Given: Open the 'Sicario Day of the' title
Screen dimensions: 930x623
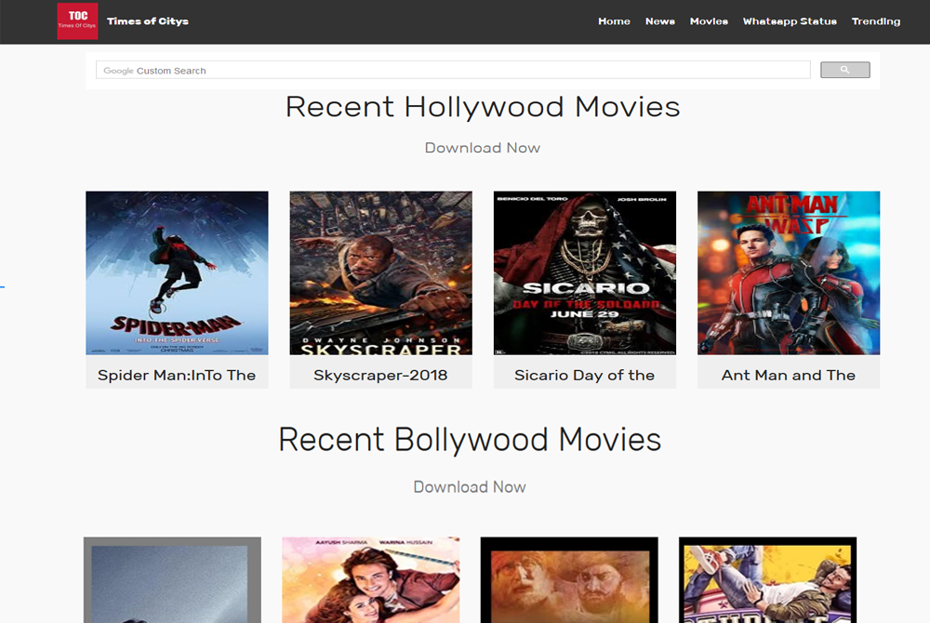Looking at the screenshot, I should coord(584,376).
